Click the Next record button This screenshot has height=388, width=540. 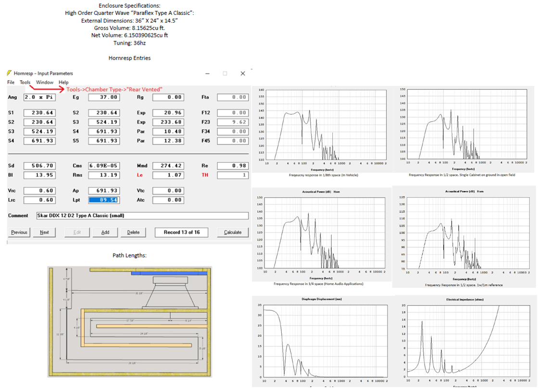click(x=44, y=232)
